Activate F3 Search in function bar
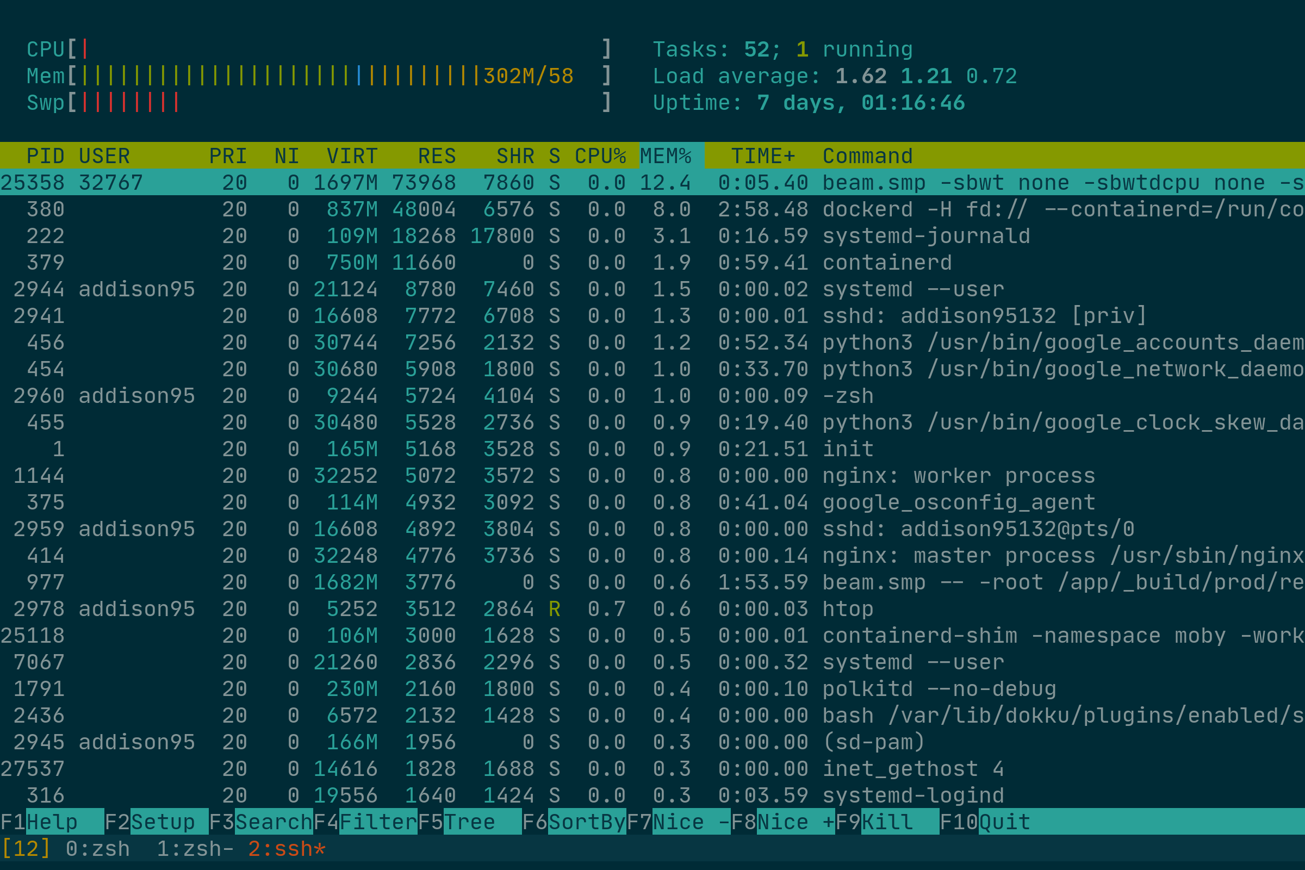Image resolution: width=1305 pixels, height=870 pixels. point(261,822)
